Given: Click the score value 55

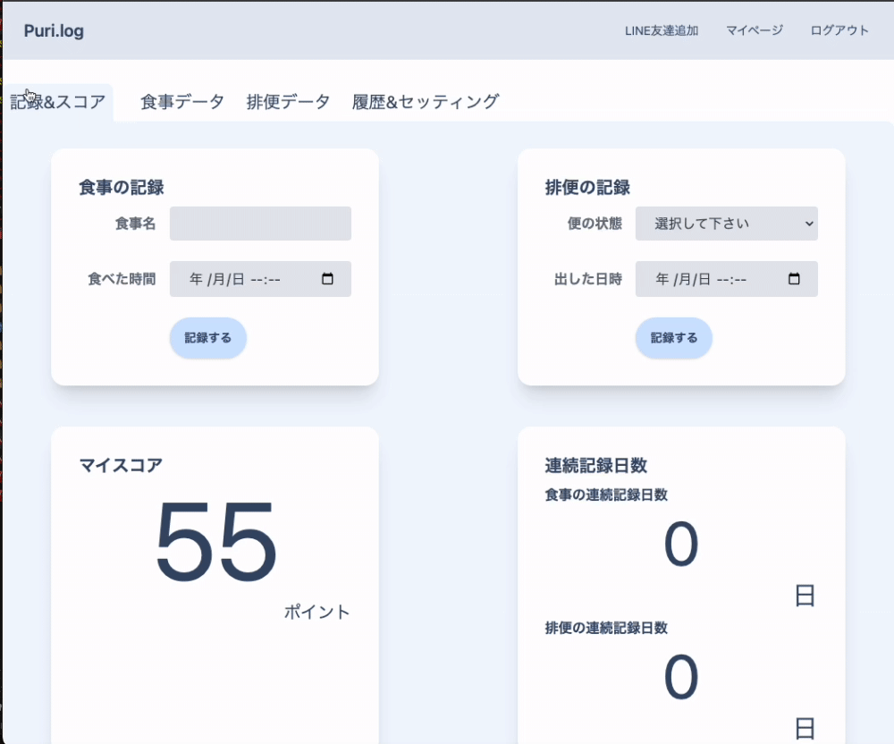Looking at the screenshot, I should [x=216, y=542].
